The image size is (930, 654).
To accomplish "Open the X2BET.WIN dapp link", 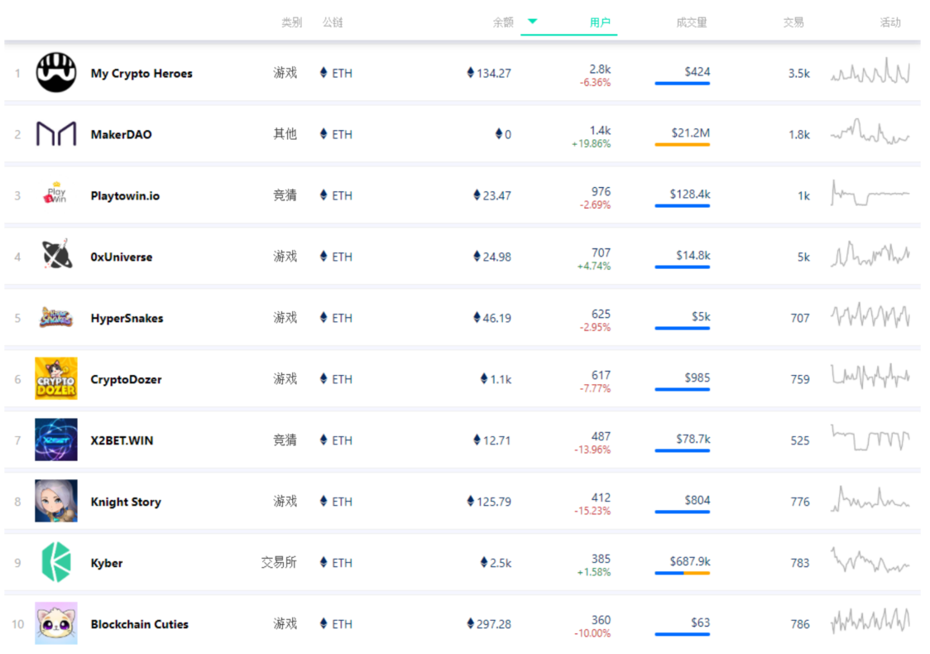I will click(122, 440).
